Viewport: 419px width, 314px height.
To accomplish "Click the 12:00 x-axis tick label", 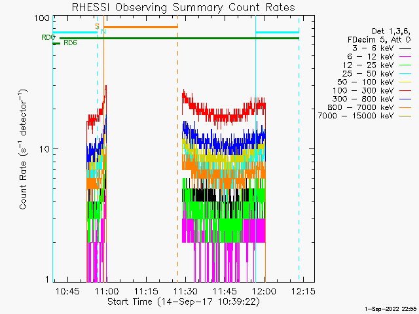I will click(x=264, y=291).
